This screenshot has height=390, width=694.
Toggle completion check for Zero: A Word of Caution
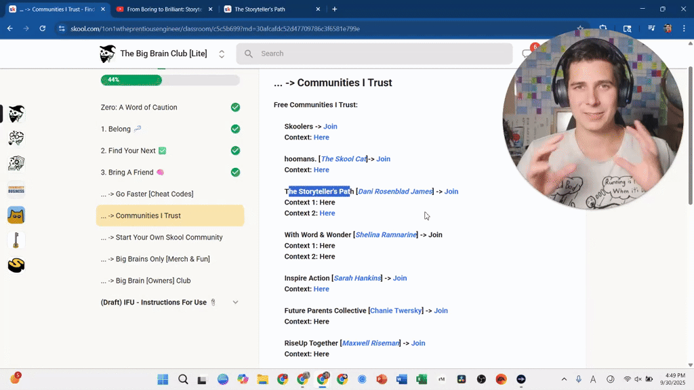click(x=235, y=107)
